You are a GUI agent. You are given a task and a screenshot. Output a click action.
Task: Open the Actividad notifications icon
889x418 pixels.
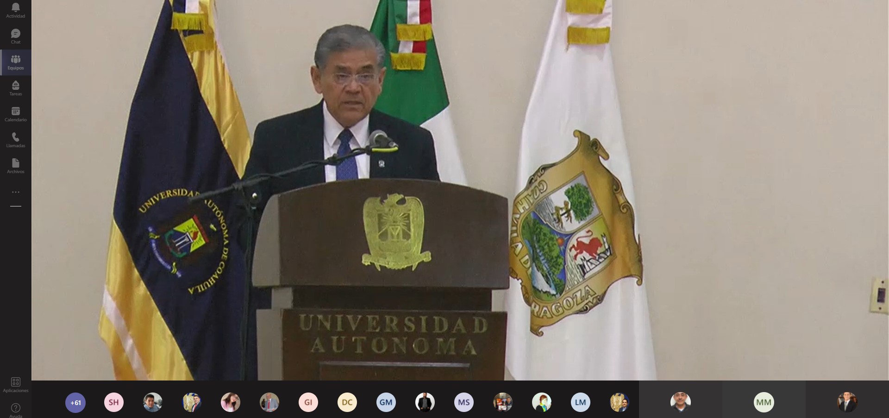pyautogui.click(x=15, y=10)
